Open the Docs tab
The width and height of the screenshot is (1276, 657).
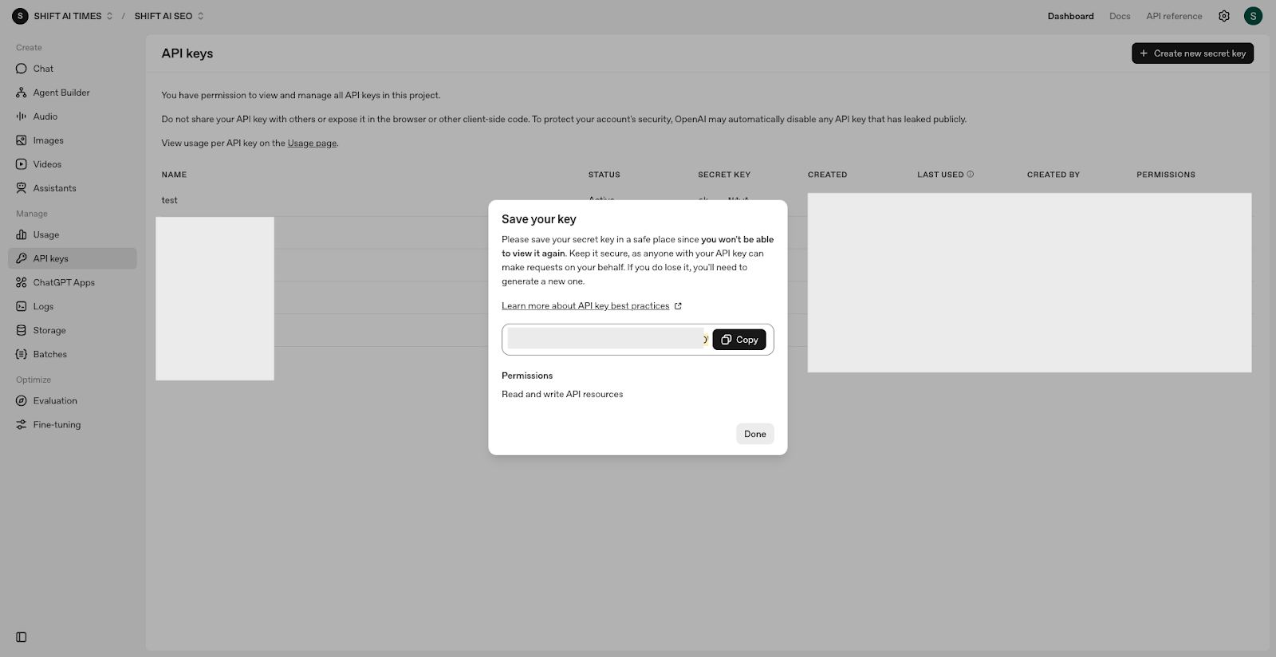pyautogui.click(x=1120, y=16)
